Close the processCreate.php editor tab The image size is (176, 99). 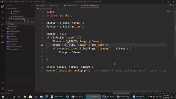coord(97,5)
